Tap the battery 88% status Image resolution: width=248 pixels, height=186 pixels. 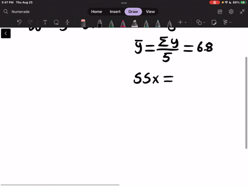coord(239,3)
